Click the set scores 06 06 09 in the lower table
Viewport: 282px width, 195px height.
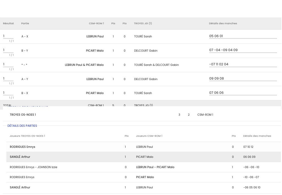249,157
